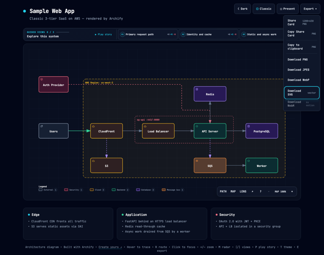
Task: Toggle the Classic theme button
Action: tap(264, 9)
